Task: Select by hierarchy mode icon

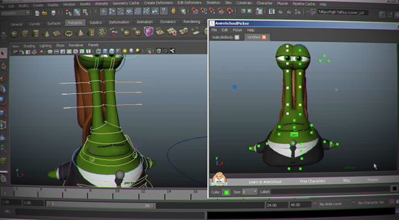Action: tap(69, 12)
